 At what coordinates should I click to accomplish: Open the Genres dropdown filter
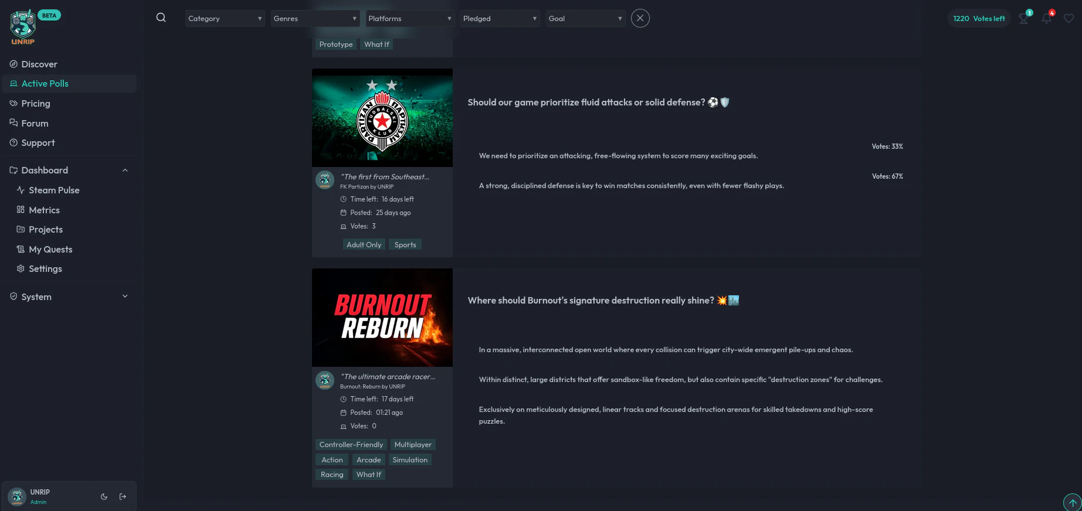316,18
